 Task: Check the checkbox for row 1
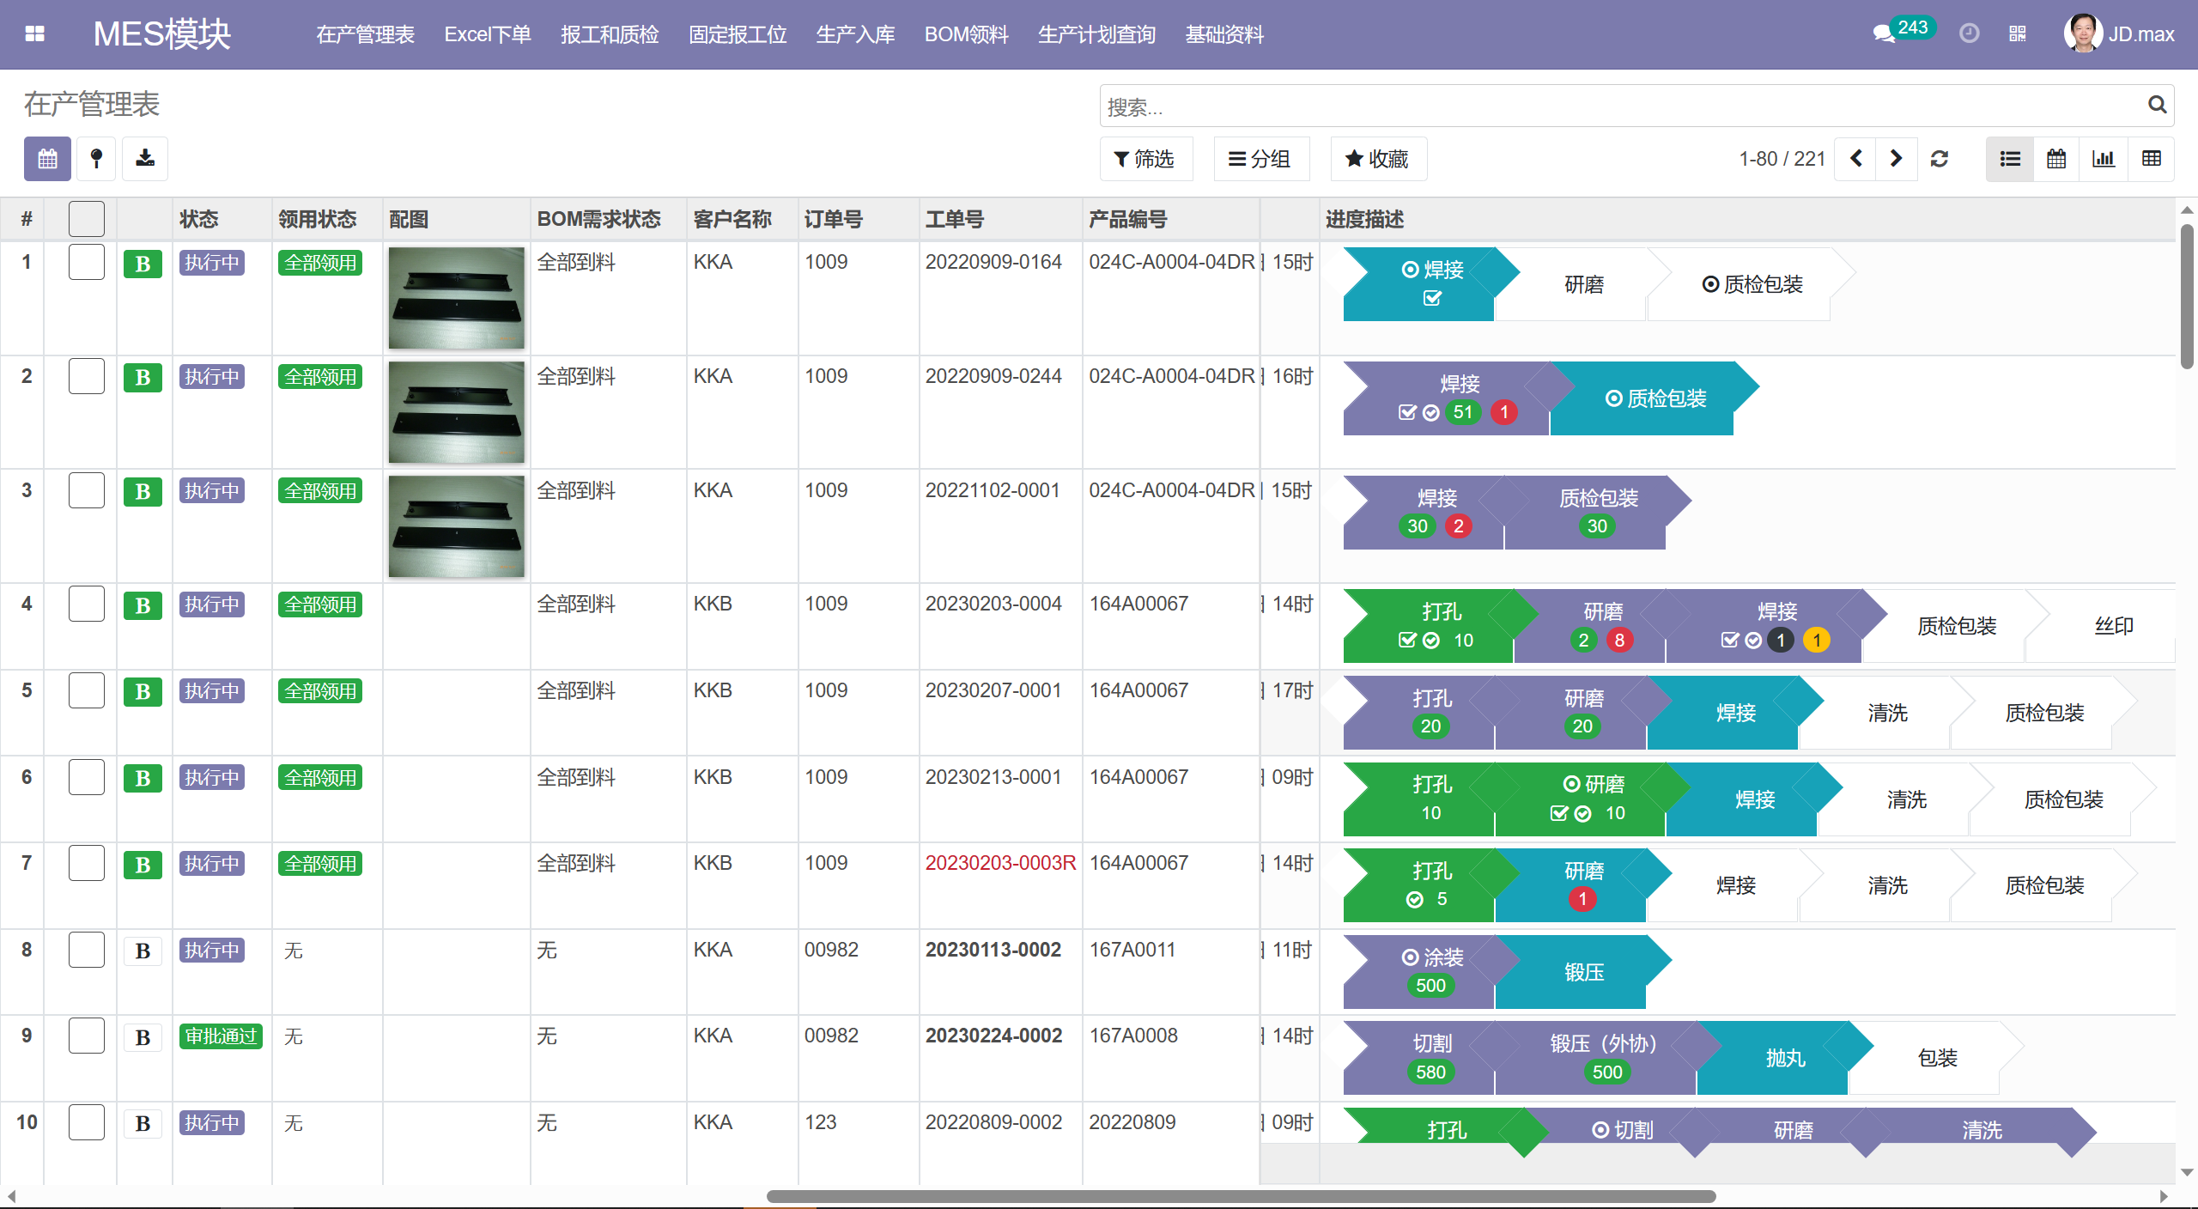pos(86,262)
